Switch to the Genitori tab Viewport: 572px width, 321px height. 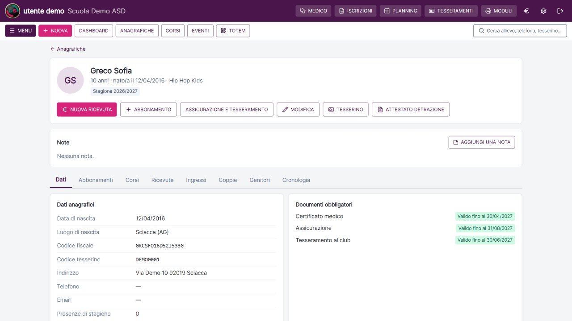(x=260, y=180)
